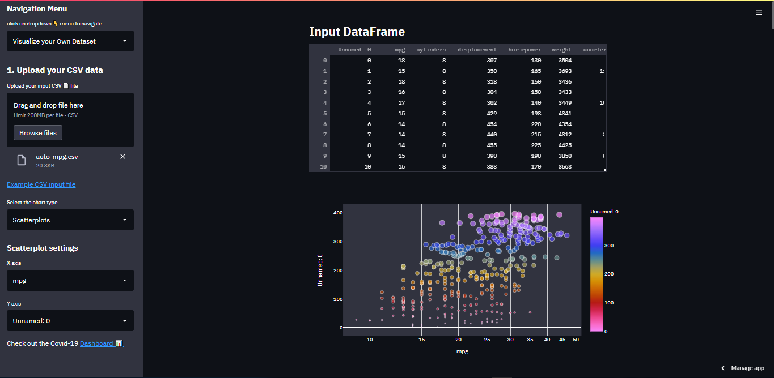Viewport: 774px width, 378px height.
Task: Click row index 10 in the dataframe
Action: point(320,167)
